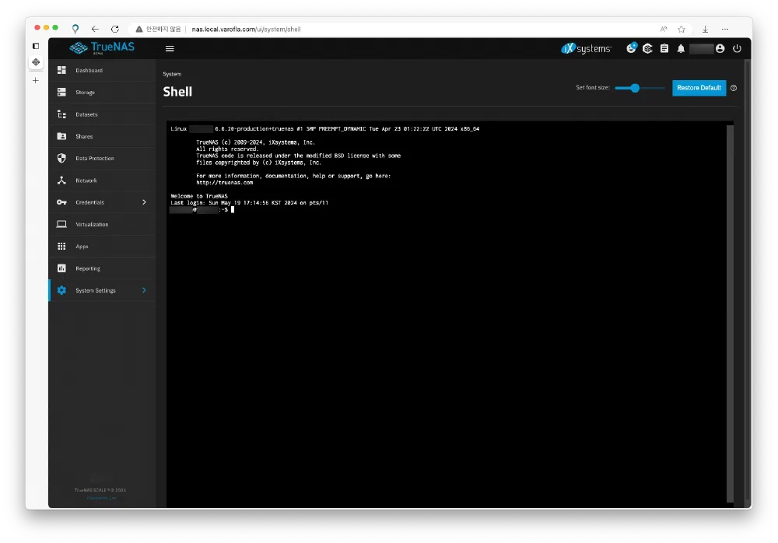The height and width of the screenshot is (543, 778).
Task: Open the user account icon
Action: 720,48
